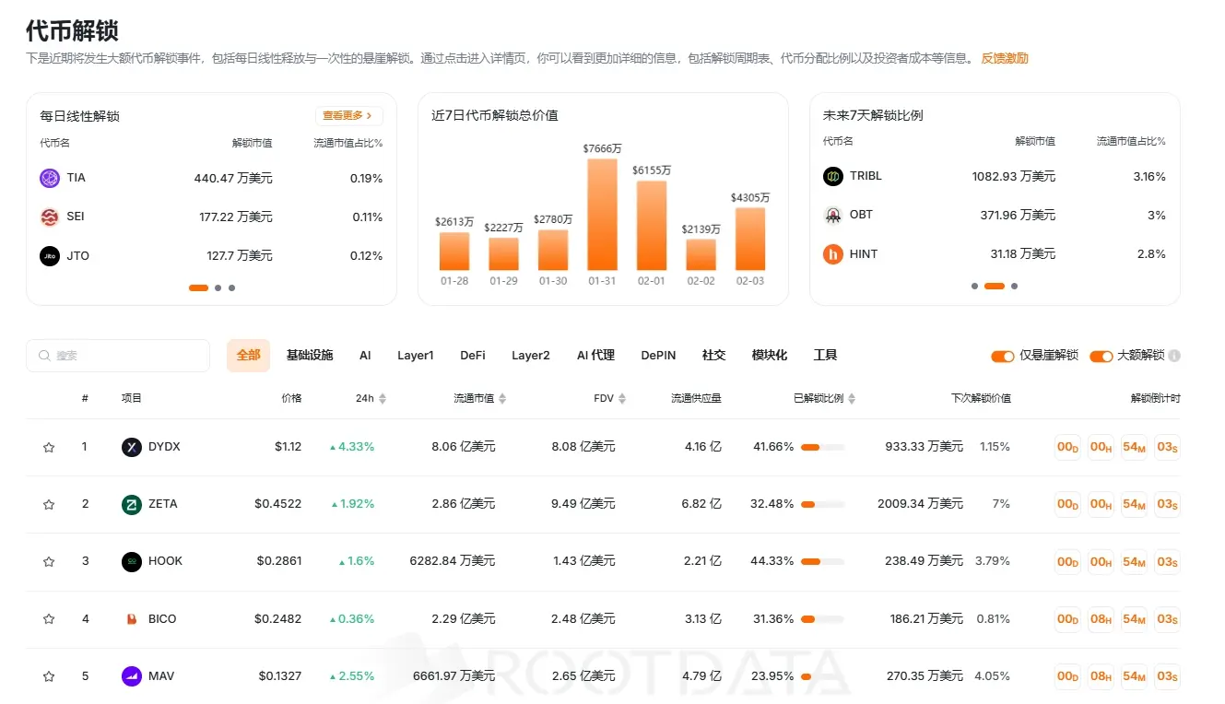This screenshot has height=704, width=1225.
Task: Toggle the 仅悬崖解锁 switch
Action: tap(1002, 356)
